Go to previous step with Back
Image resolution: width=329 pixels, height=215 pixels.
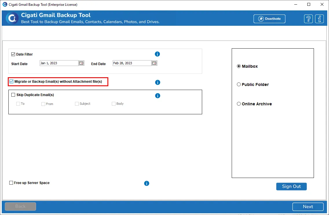(20, 206)
